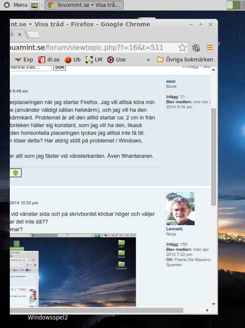Screen dimensions: 245x328
Task: Open the Övriga bokmärken folder
Action: point(185,60)
